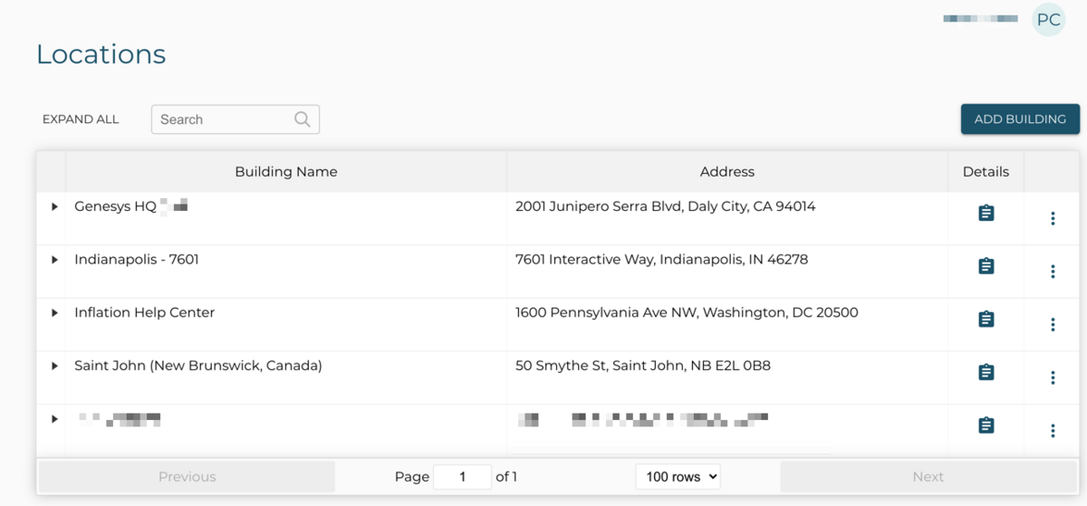Sort by Address column header

(x=727, y=171)
